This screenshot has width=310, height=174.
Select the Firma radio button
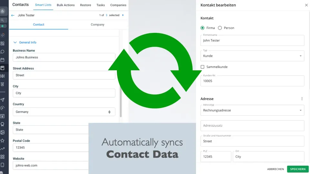pyautogui.click(x=202, y=28)
